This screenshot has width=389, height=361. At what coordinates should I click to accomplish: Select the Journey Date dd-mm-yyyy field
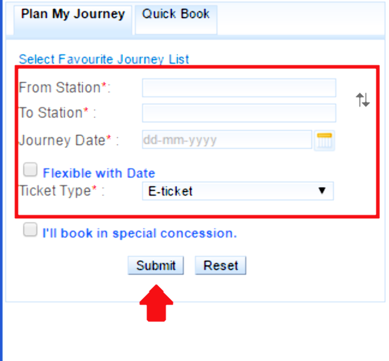[x=227, y=141]
